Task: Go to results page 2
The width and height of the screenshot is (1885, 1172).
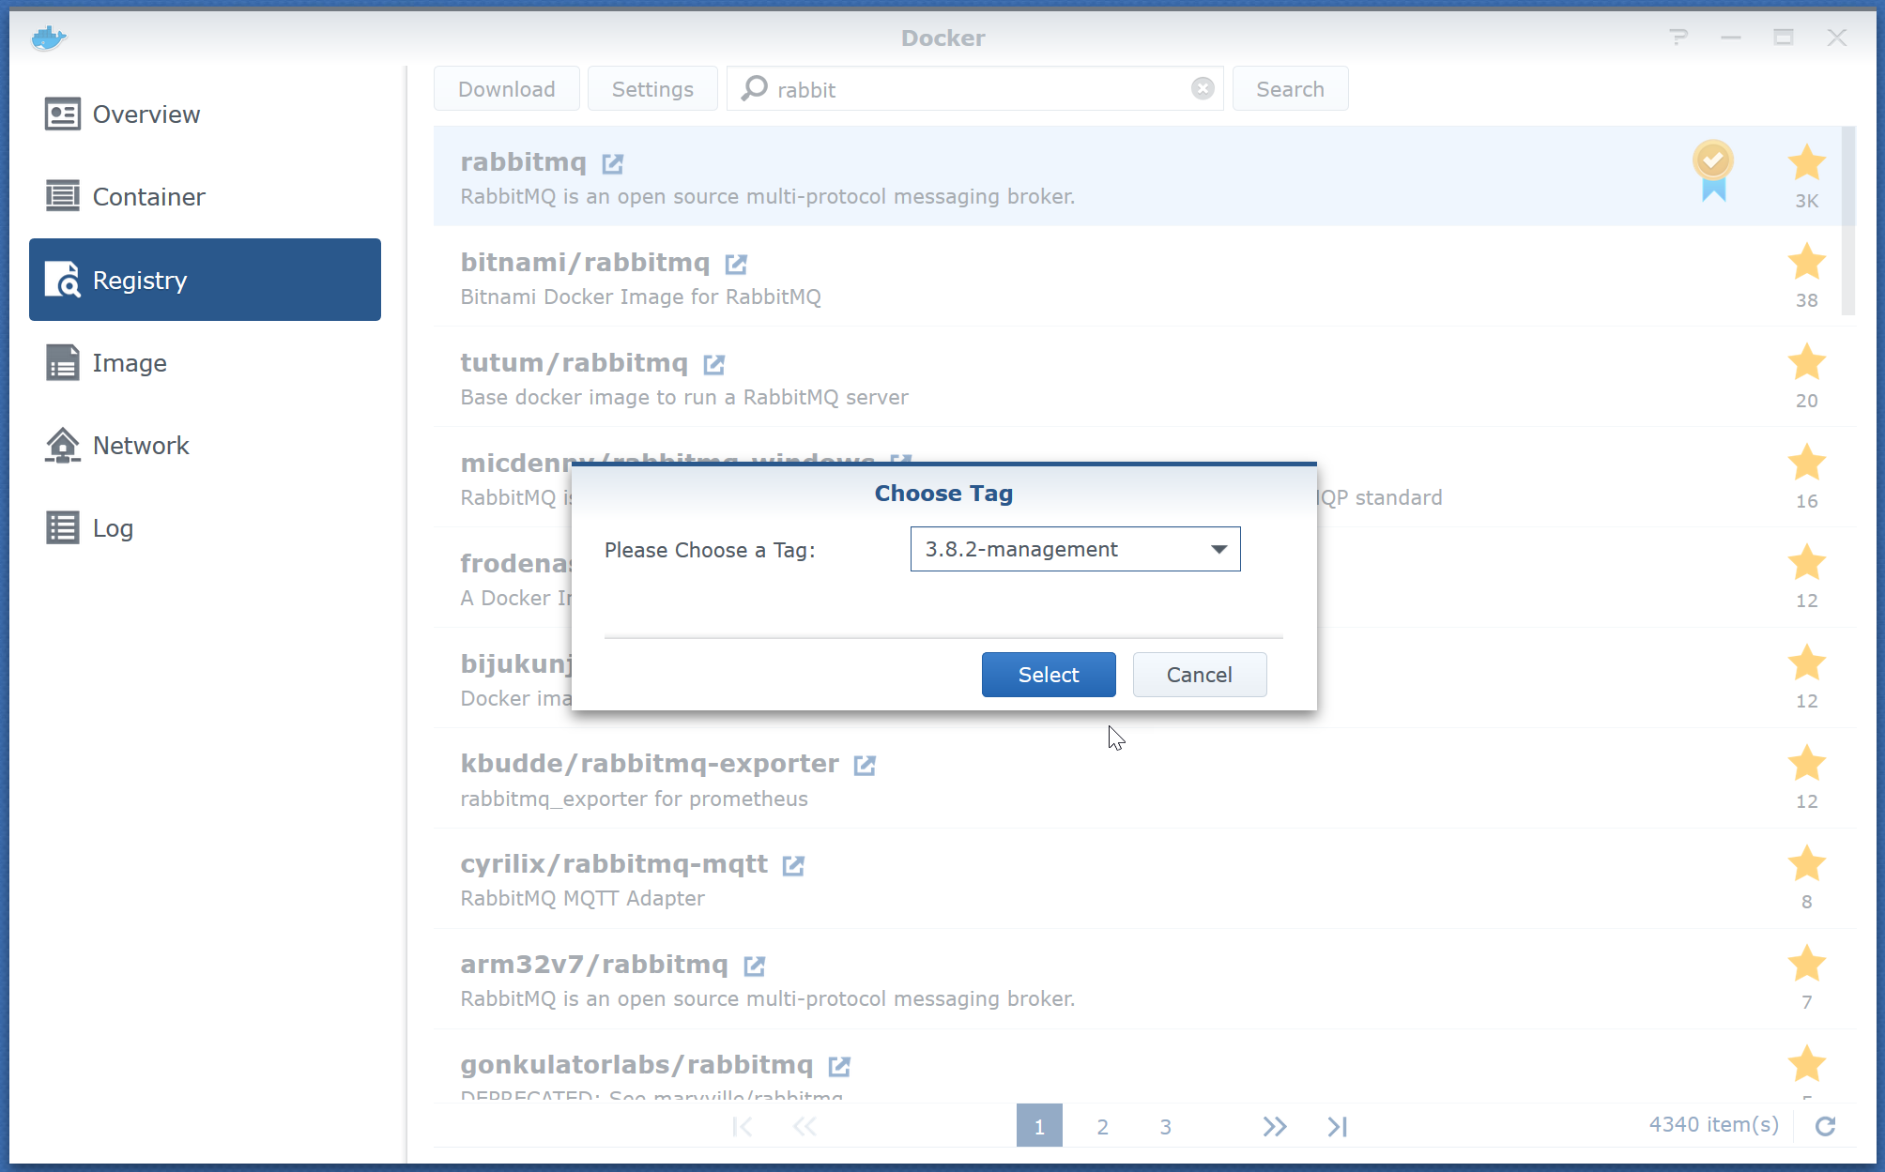Action: (x=1102, y=1126)
